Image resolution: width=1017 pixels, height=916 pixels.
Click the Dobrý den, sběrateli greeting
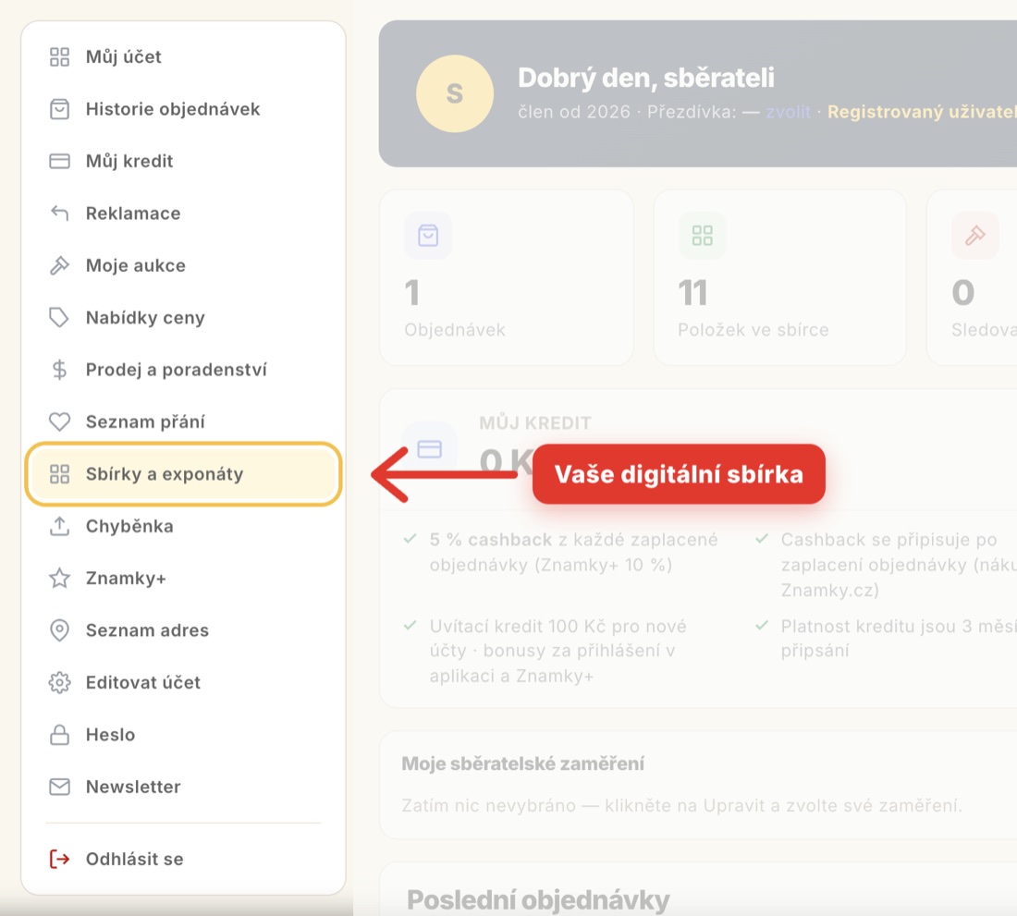646,78
